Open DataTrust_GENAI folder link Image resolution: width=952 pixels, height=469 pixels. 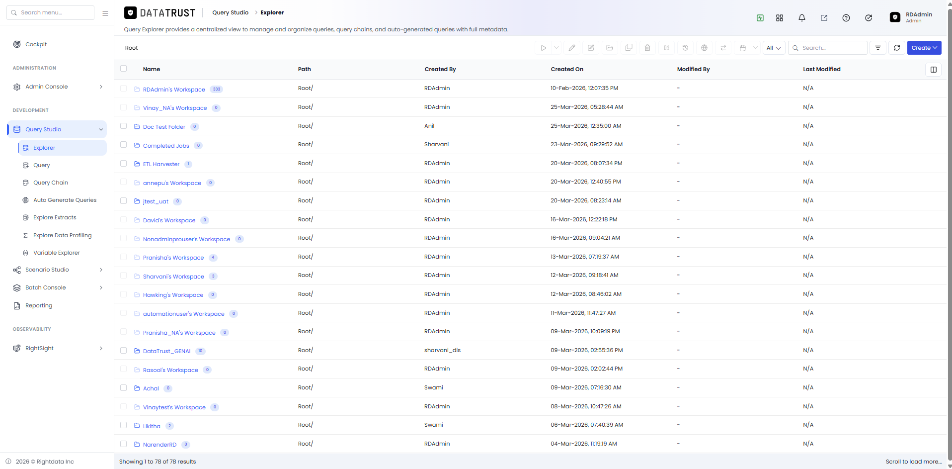coord(166,351)
